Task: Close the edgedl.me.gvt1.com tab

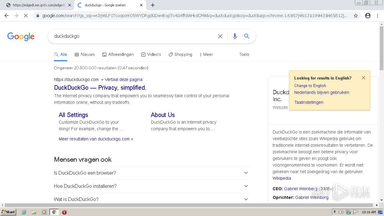Action: [70, 5]
